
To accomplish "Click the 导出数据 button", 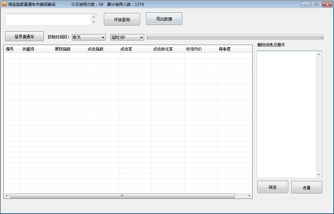I will click(164, 19).
